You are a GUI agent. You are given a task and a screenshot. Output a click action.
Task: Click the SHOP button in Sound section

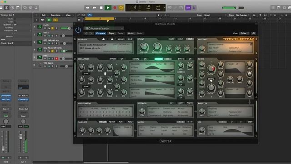pos(172,39)
